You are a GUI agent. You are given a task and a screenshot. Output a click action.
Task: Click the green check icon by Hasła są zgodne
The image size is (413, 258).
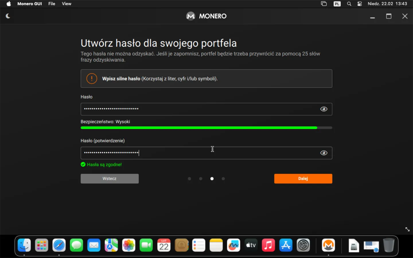coord(83,164)
